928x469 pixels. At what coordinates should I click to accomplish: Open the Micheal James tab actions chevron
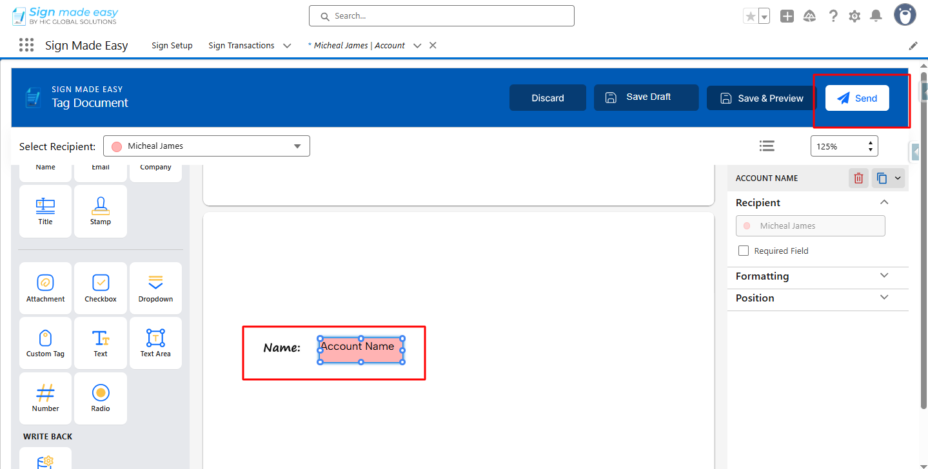[417, 46]
